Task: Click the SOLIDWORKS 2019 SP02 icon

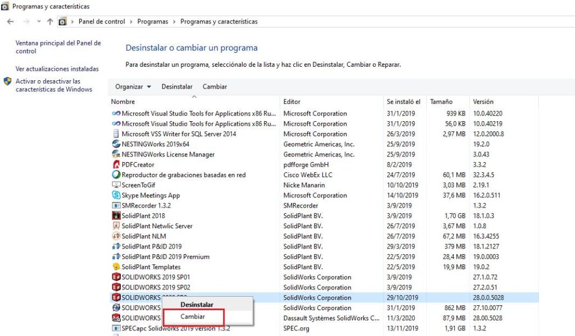Action: click(116, 287)
